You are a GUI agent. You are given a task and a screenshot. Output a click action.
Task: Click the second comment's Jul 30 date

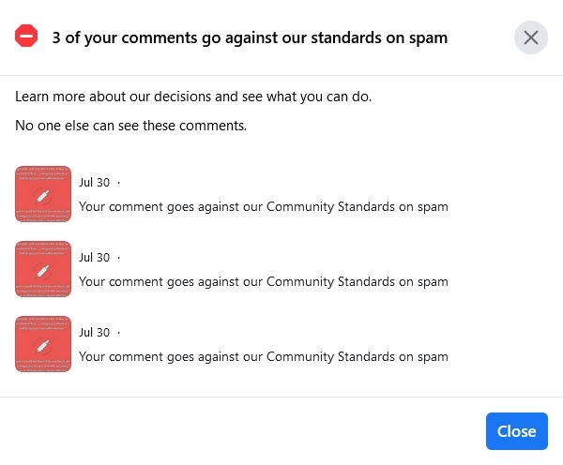coord(94,257)
